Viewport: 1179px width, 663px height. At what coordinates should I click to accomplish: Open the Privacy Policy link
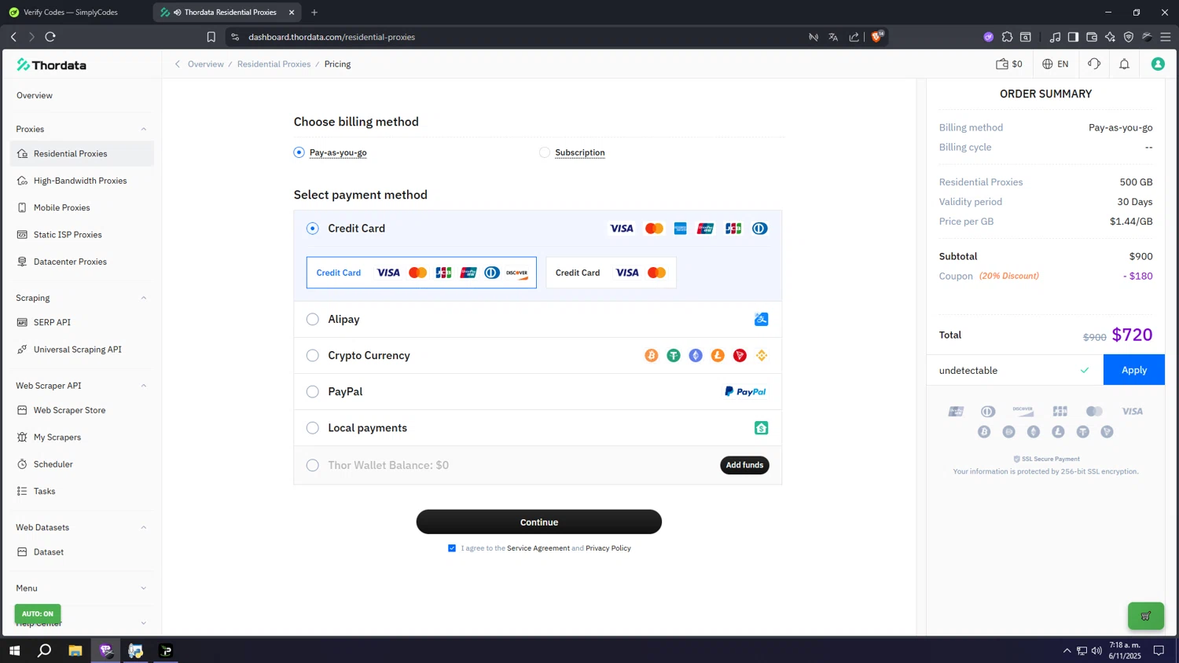tap(608, 548)
